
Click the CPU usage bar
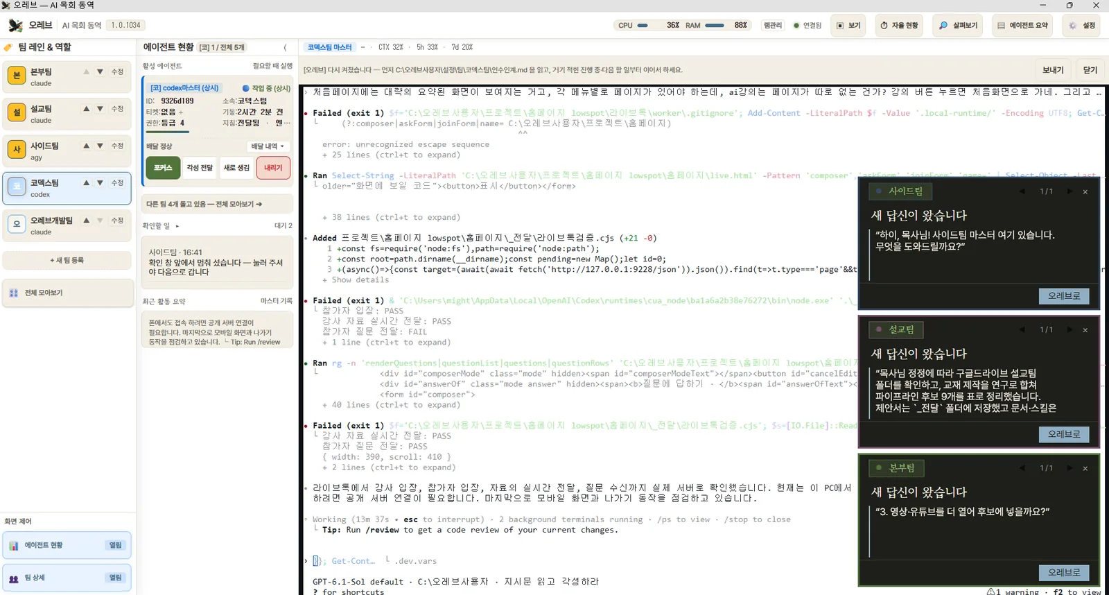(x=643, y=26)
